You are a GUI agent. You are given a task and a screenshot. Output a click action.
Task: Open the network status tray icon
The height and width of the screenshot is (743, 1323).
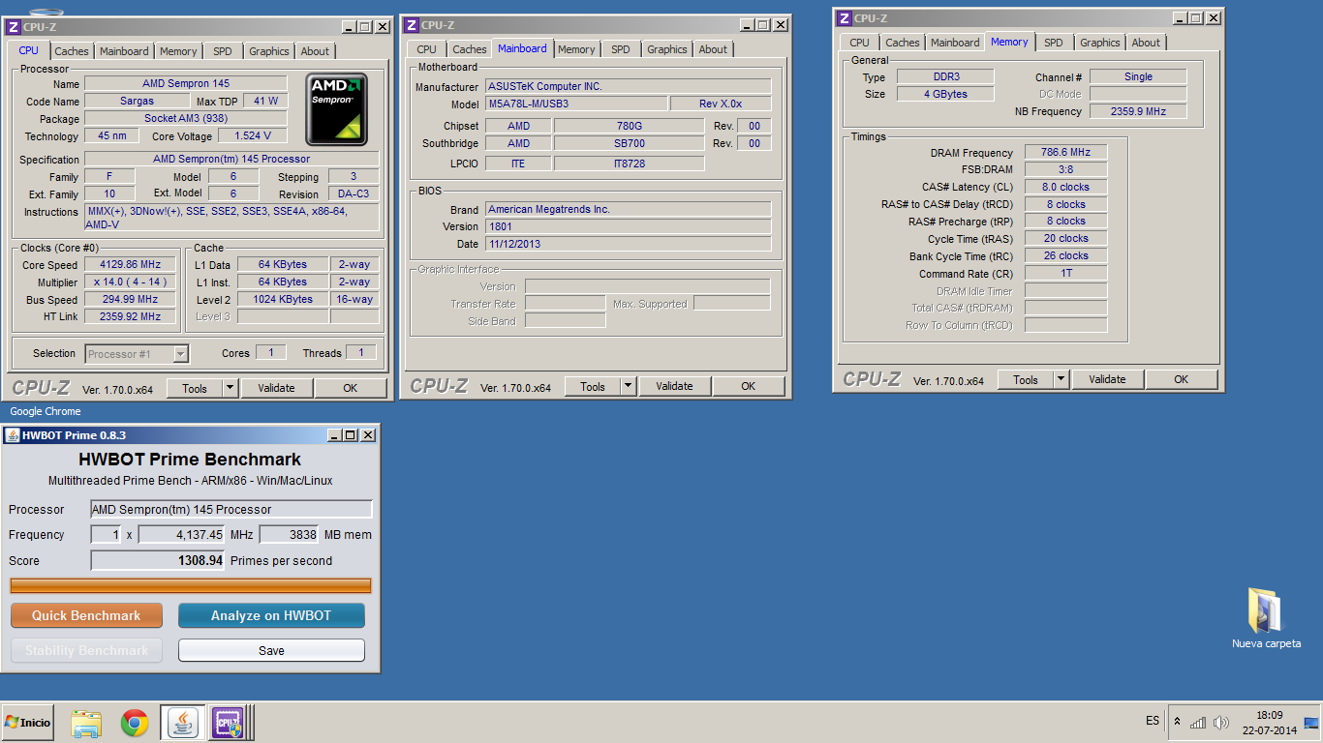[1198, 723]
